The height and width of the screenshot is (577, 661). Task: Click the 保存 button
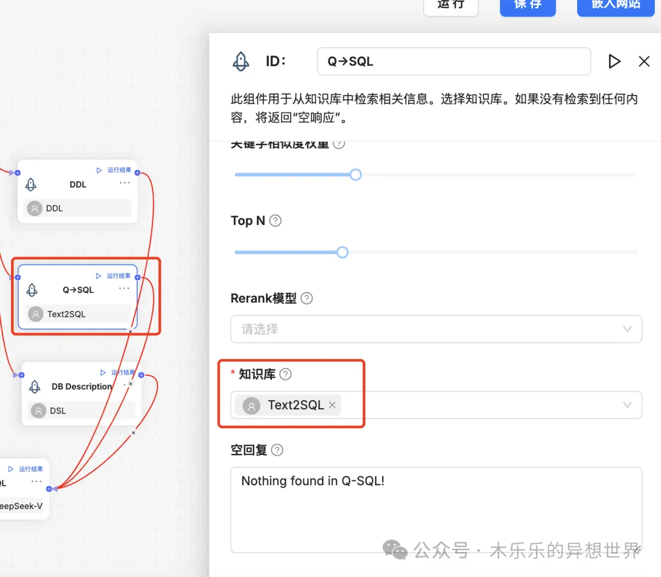coord(528,6)
